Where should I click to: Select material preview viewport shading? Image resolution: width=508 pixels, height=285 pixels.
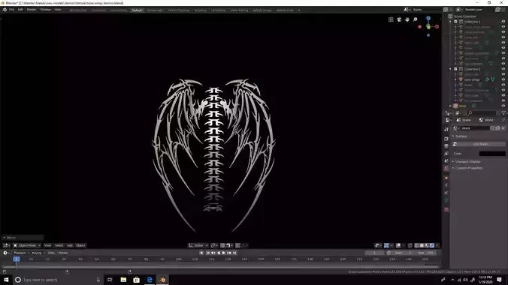pos(427,245)
